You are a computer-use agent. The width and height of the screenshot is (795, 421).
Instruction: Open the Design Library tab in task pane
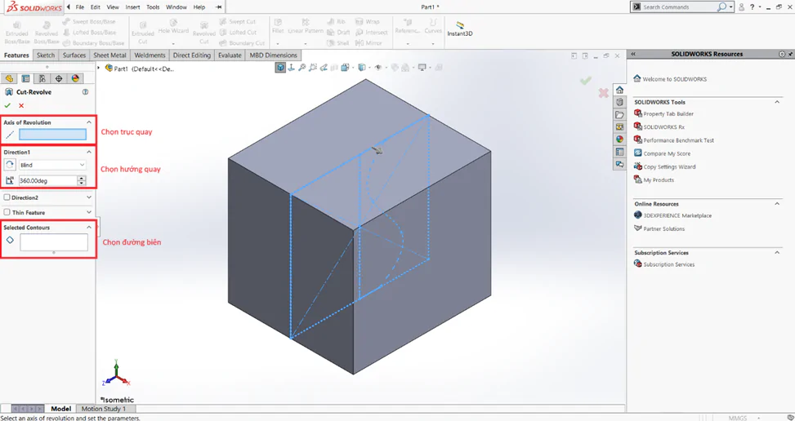(619, 102)
